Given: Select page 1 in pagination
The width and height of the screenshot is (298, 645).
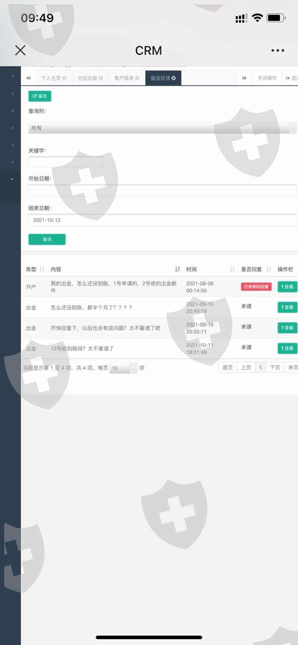Looking at the screenshot, I should point(261,367).
